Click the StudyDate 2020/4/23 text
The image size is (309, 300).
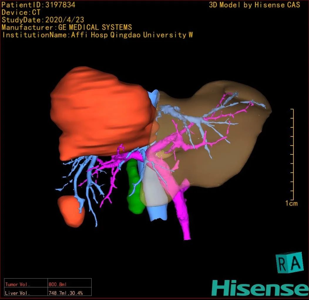43,20
